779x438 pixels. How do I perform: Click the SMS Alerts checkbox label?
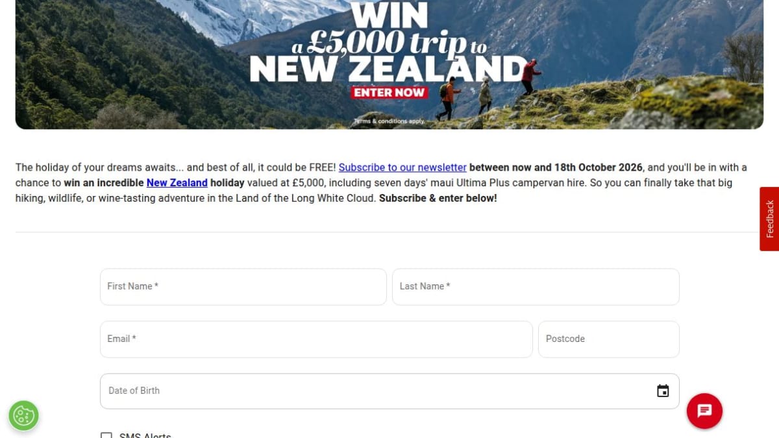tap(145, 435)
